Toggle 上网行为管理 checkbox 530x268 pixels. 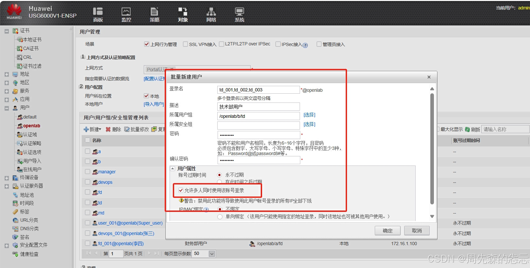point(147,44)
